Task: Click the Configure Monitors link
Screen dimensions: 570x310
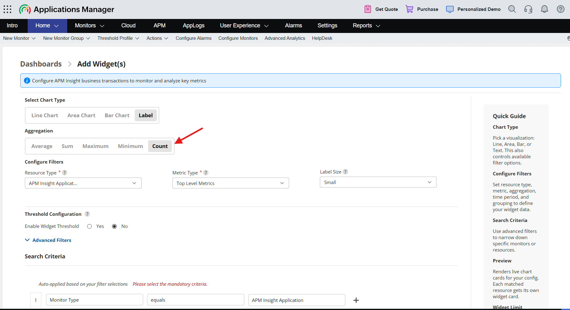Action: click(x=238, y=38)
